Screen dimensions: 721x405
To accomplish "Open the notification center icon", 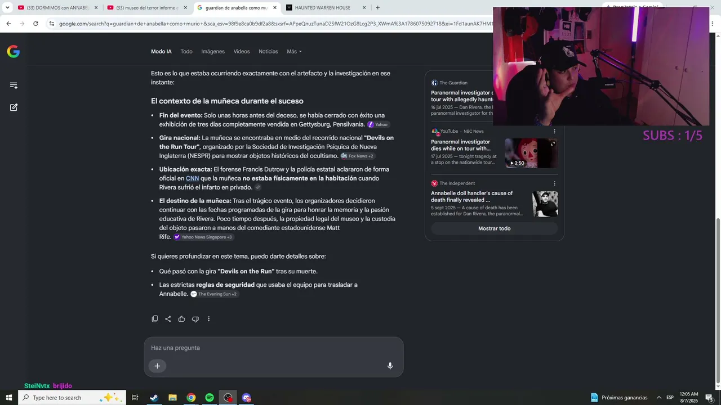I will tap(709, 398).
